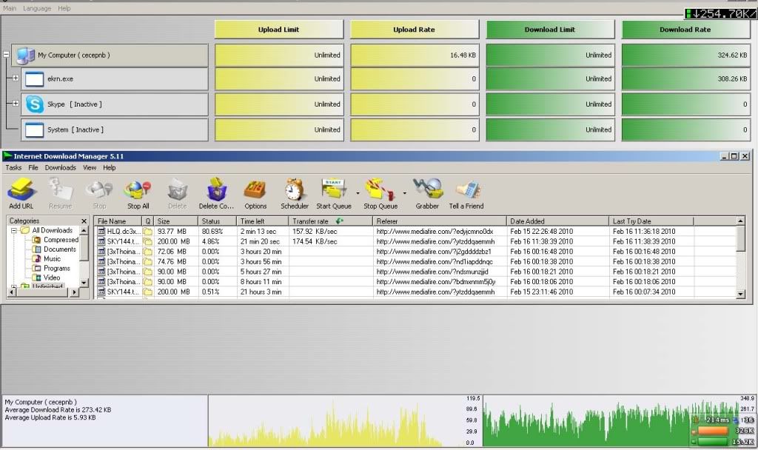This screenshot has height=450, width=758.
Task: Collapse the My Computer tree node
Action: 6,55
